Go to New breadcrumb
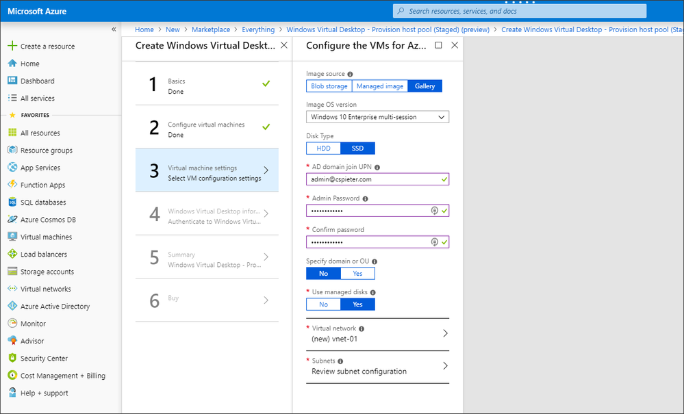The height and width of the screenshot is (414, 684). 173,29
